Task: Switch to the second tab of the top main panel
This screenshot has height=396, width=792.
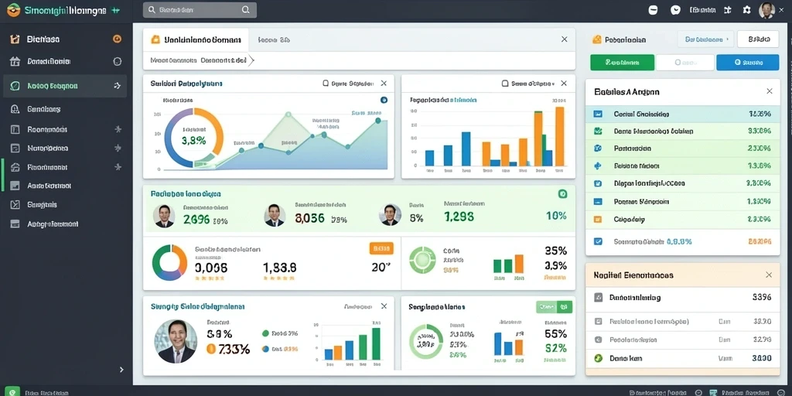Action: (x=274, y=39)
